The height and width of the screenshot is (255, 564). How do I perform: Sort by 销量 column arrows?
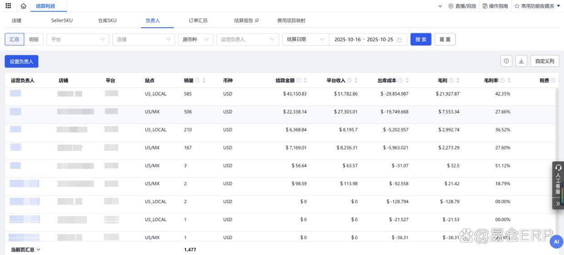coord(204,81)
